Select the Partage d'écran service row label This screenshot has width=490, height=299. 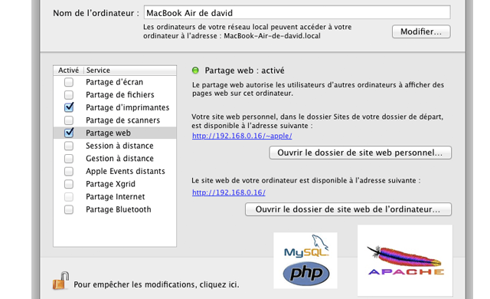tap(114, 82)
